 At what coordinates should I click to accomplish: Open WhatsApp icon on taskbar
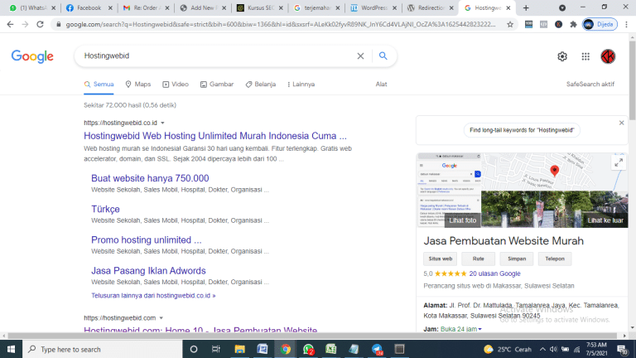coord(308,349)
